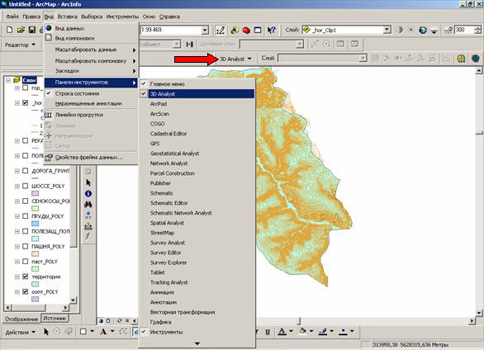The height and width of the screenshot is (350, 484).
Task: Open the map scale 1:99 469 dropdown
Action: pyautogui.click(x=205, y=31)
